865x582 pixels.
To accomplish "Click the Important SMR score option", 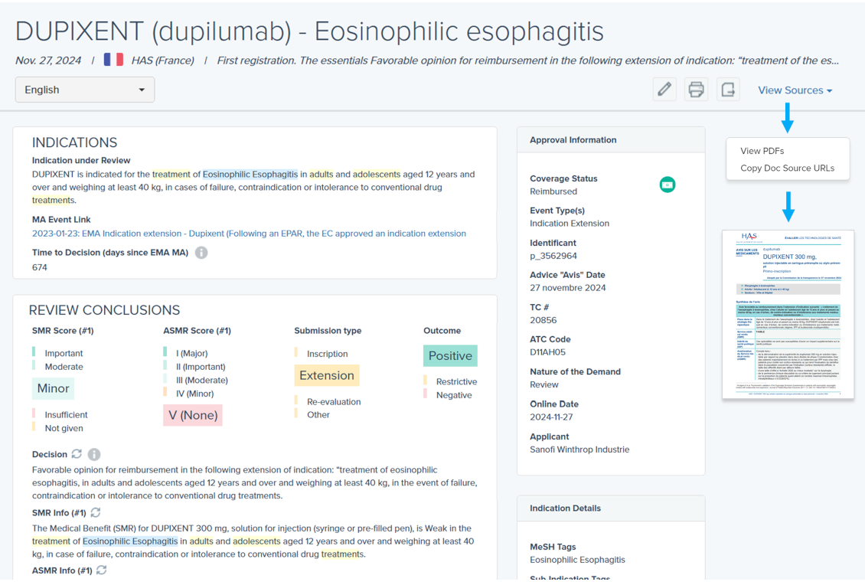I will [x=64, y=353].
